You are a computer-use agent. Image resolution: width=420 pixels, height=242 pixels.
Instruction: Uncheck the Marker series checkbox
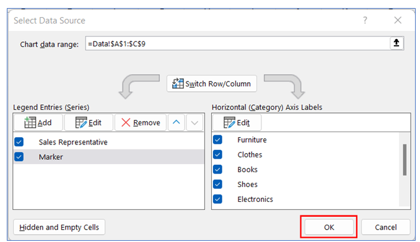point(19,157)
